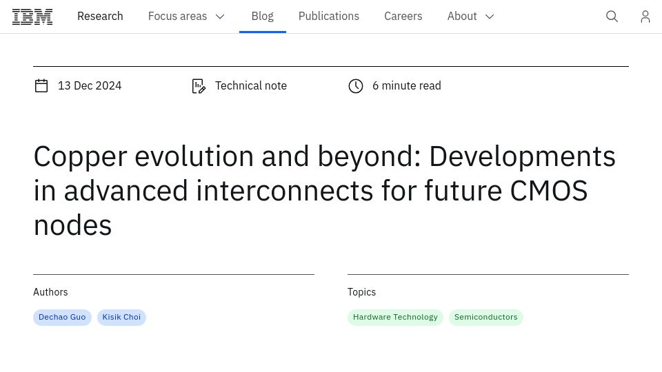The height and width of the screenshot is (372, 662).
Task: Expand the About dropdown menu
Action: 471,17
